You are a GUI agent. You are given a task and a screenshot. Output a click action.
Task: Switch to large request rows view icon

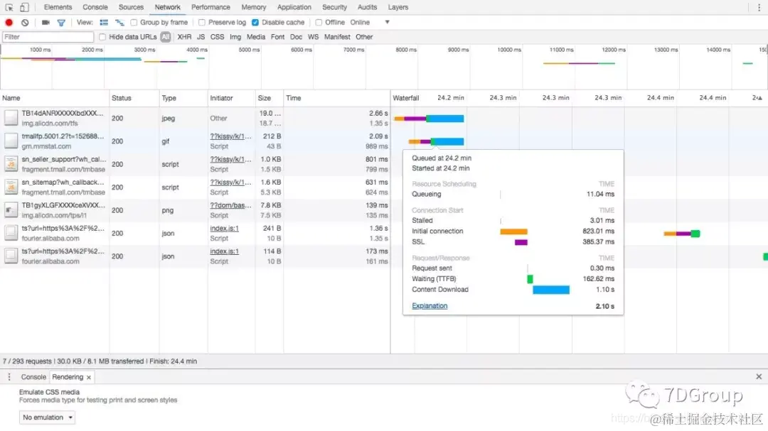pos(104,23)
